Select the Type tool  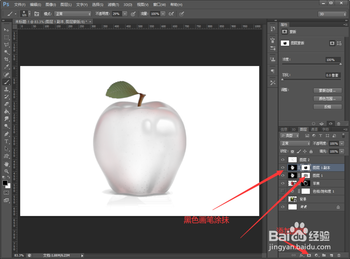(x=6, y=141)
